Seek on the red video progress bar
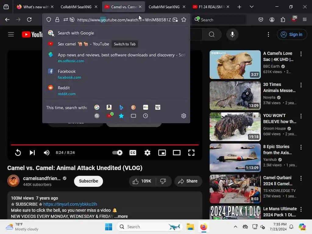Viewport: 312px width, 234px height. pos(105,145)
